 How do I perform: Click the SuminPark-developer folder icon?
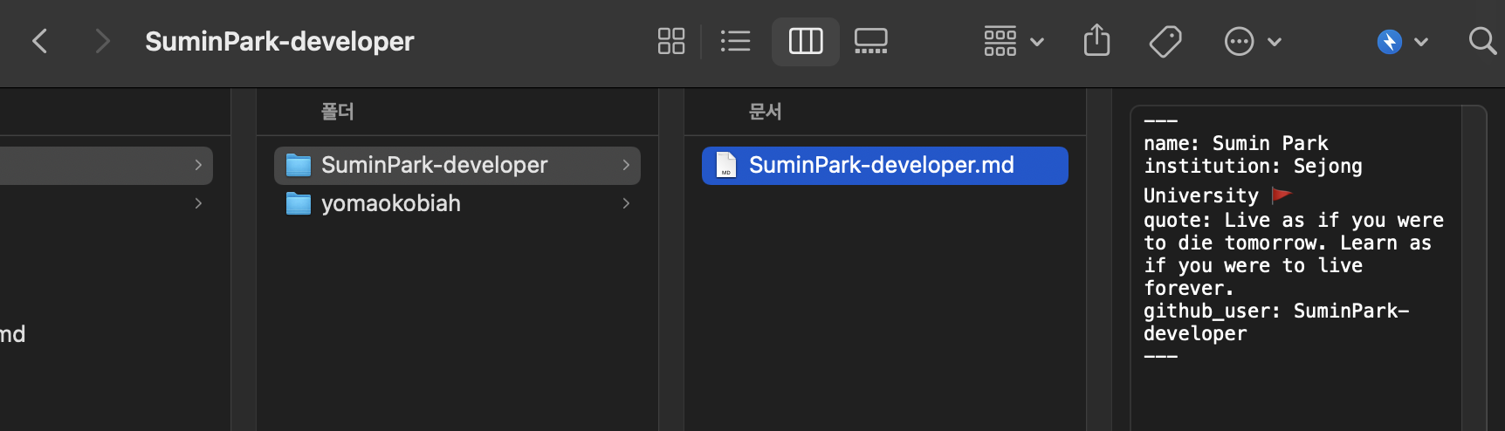point(299,165)
